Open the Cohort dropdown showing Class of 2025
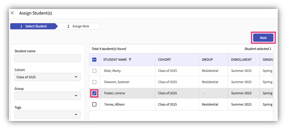287x130 pixels. click(47, 77)
